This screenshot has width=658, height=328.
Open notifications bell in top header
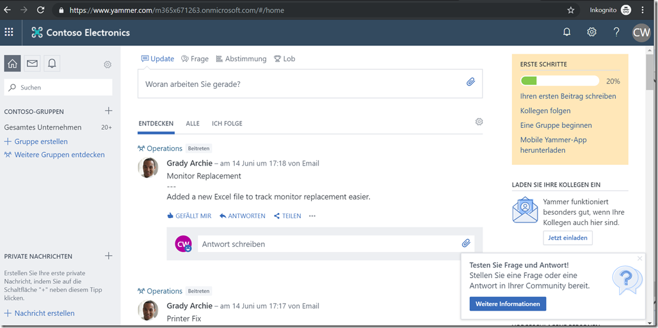point(566,33)
